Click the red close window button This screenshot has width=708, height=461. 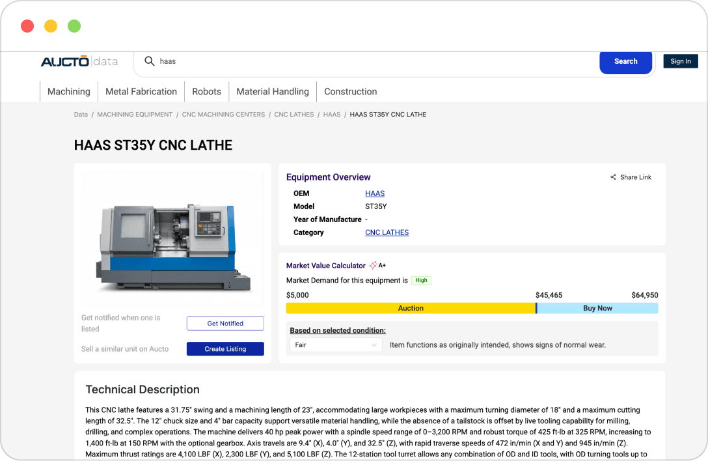click(x=27, y=26)
